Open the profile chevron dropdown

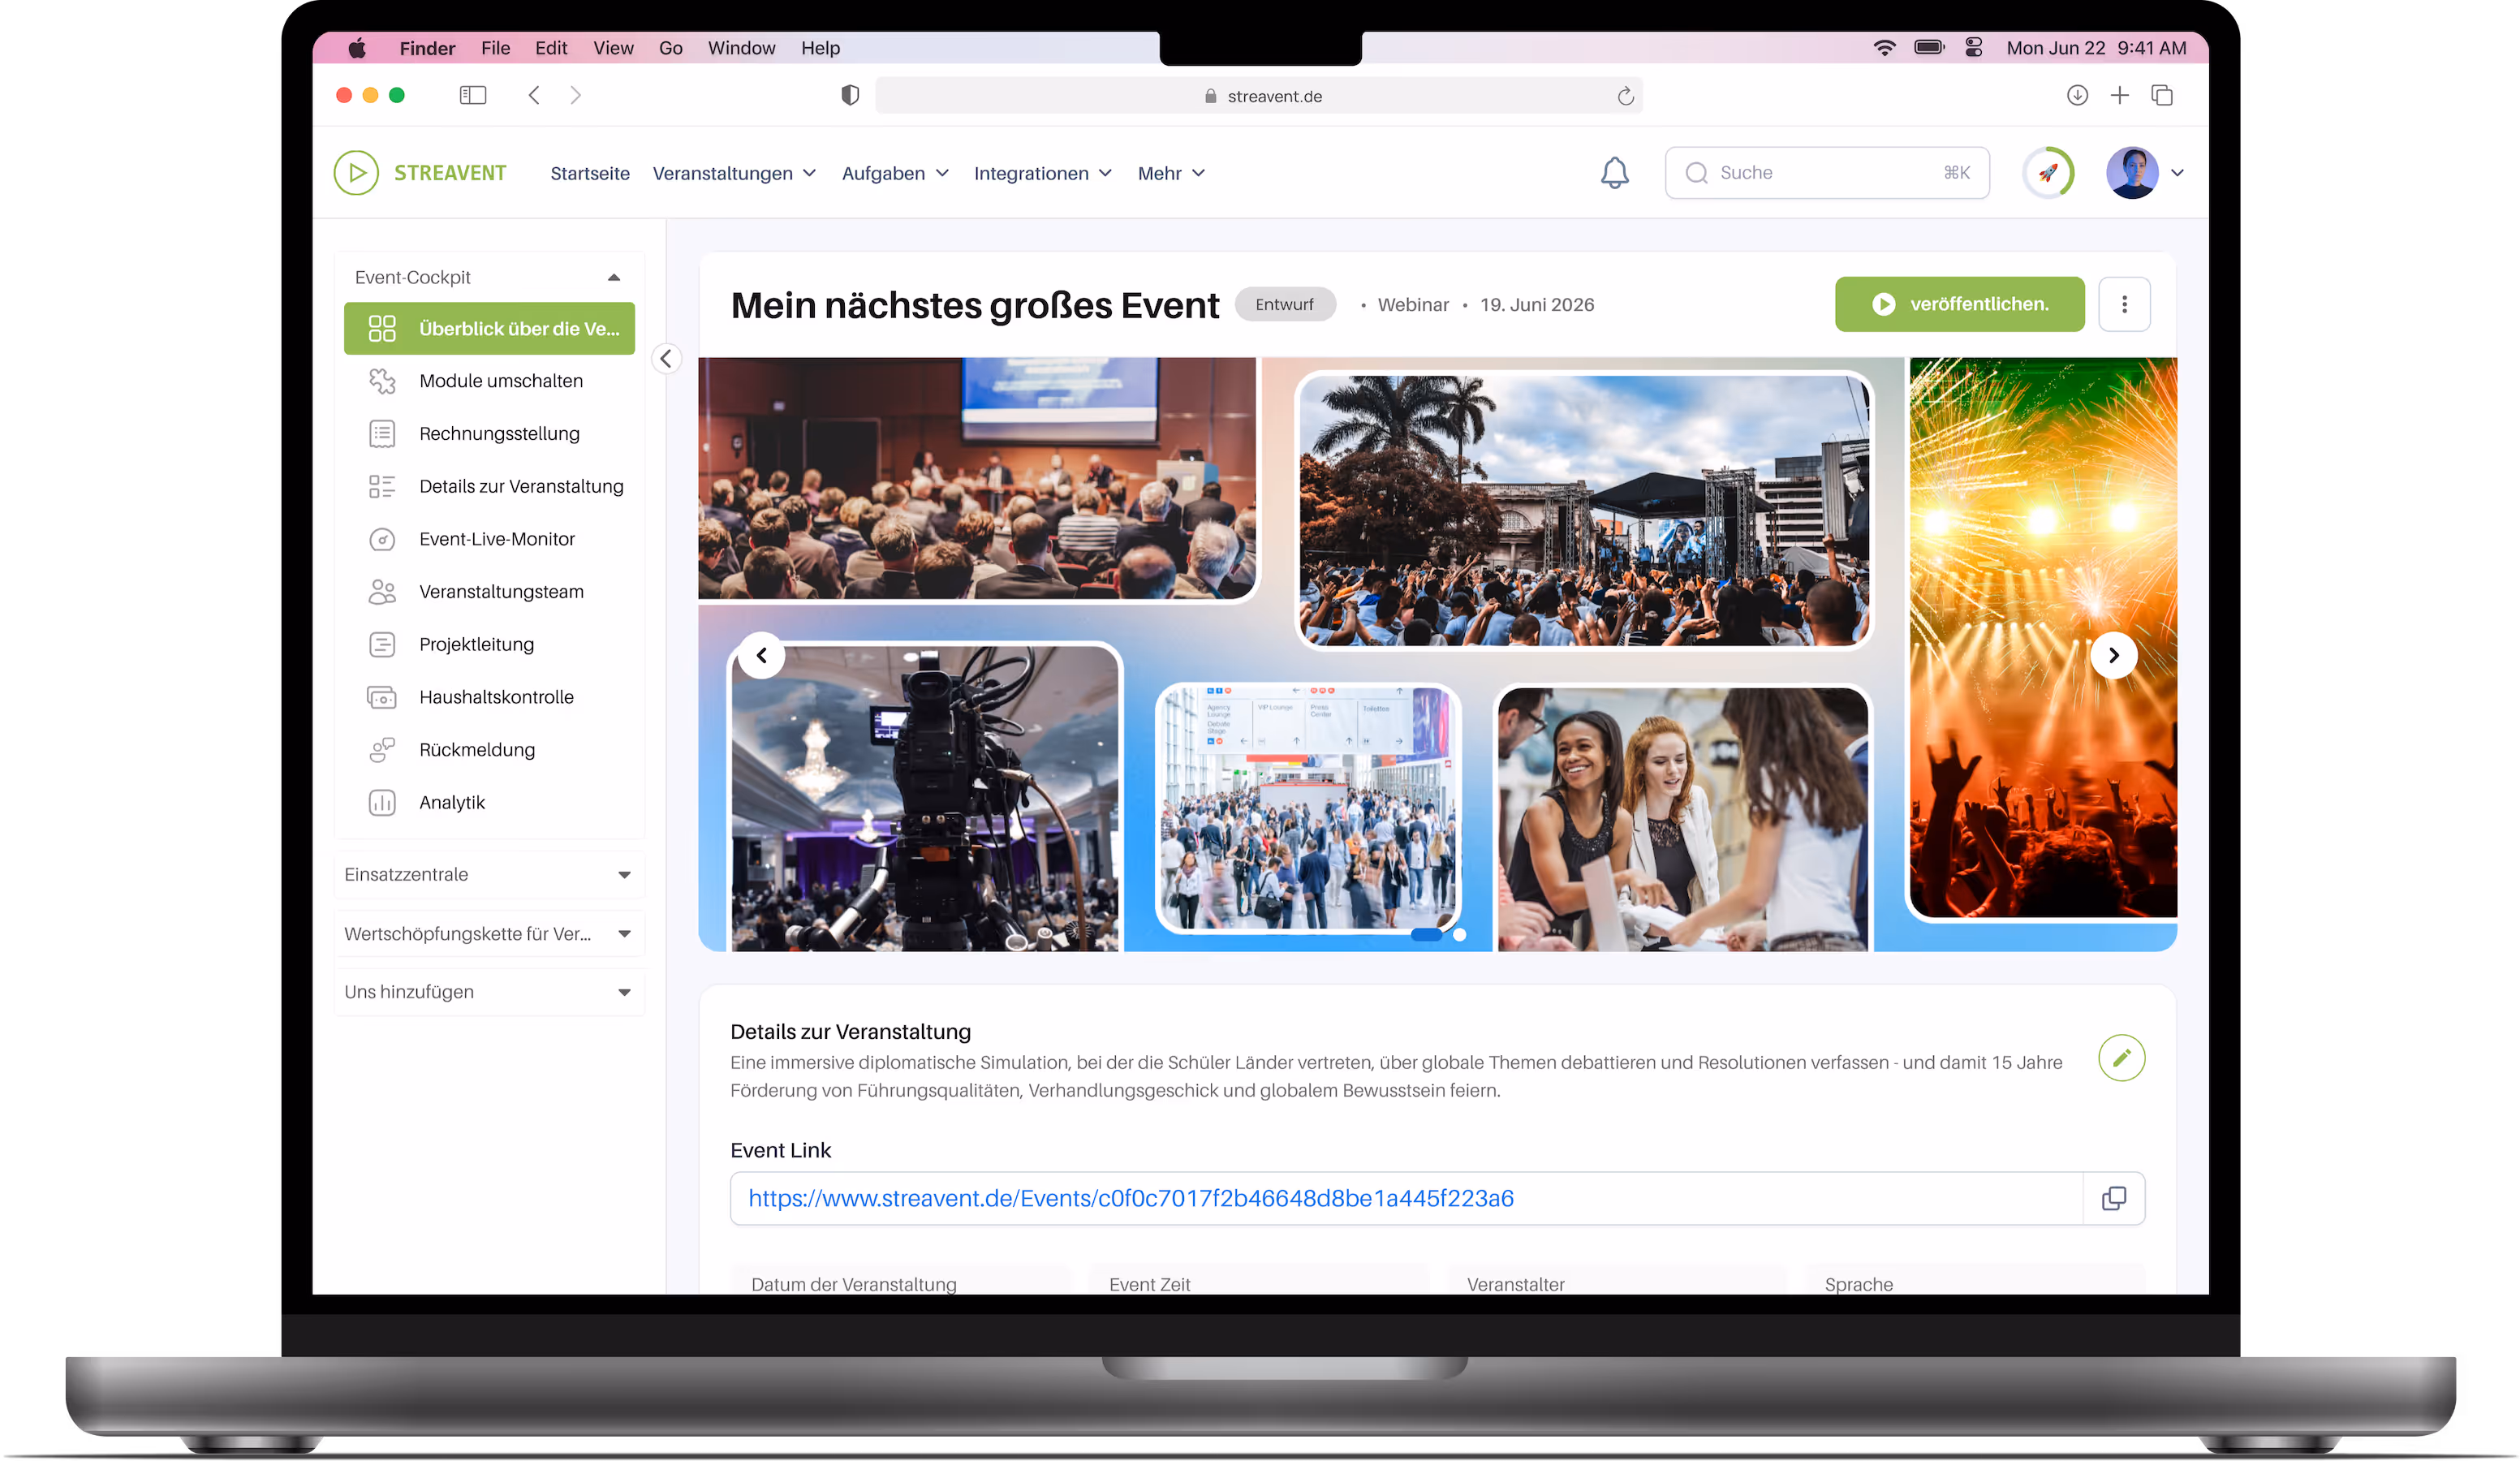[2177, 173]
